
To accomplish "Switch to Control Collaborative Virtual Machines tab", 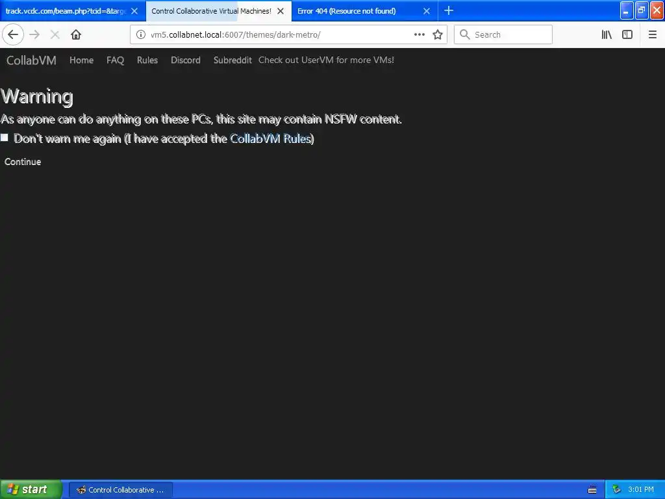I will click(x=211, y=11).
